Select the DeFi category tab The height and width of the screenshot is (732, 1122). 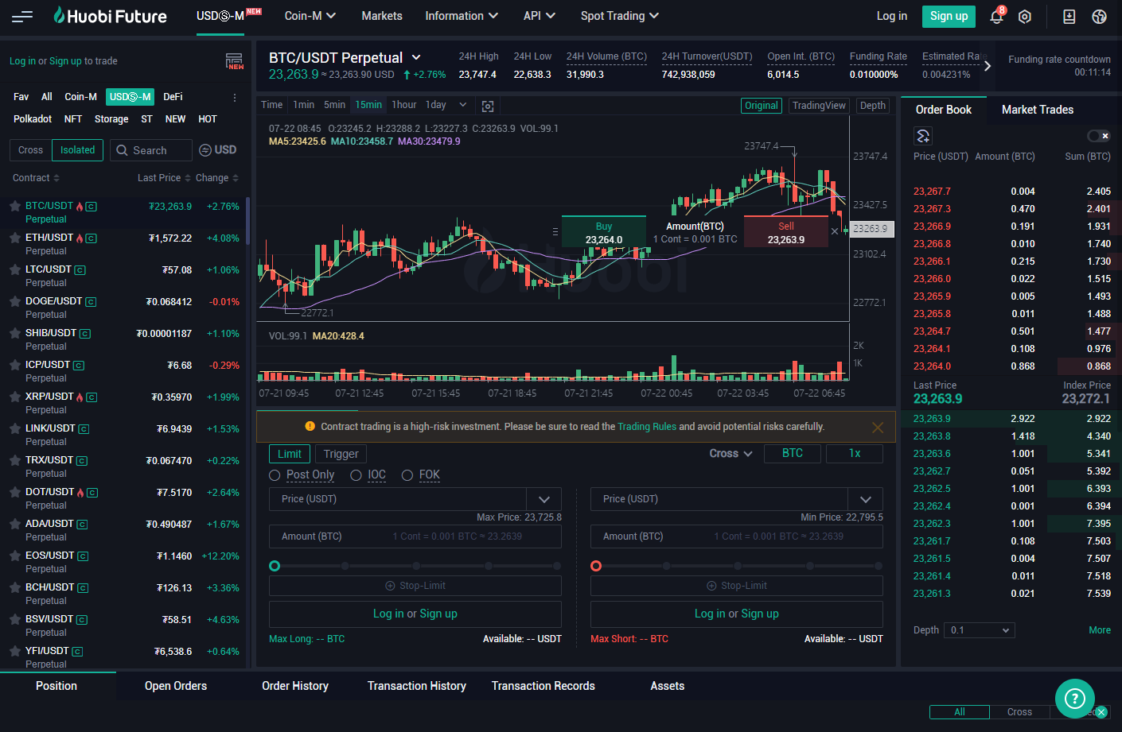[173, 97]
